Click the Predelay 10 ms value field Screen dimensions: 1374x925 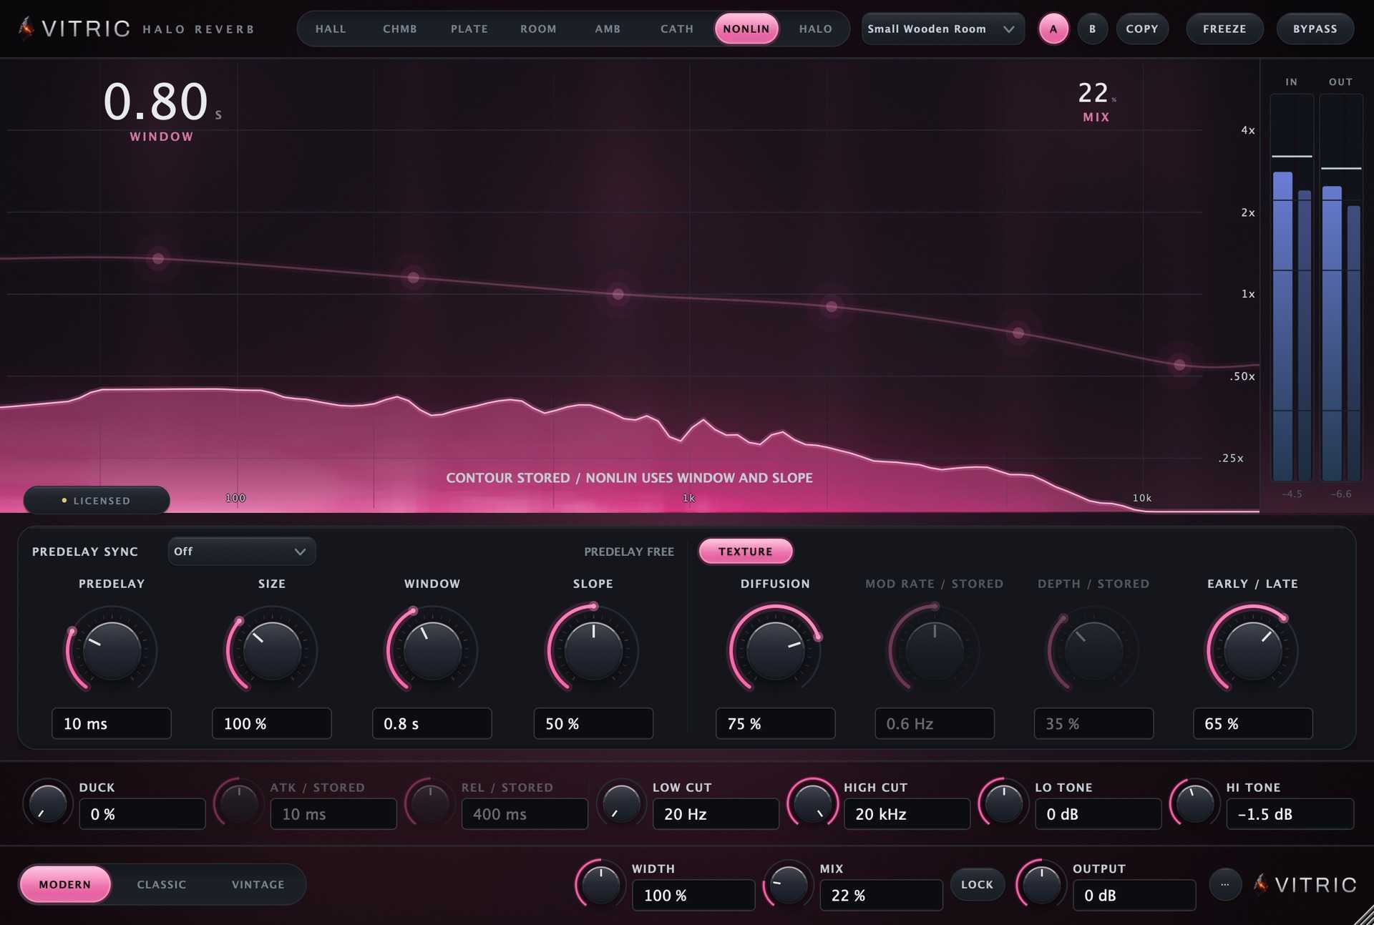(x=112, y=723)
